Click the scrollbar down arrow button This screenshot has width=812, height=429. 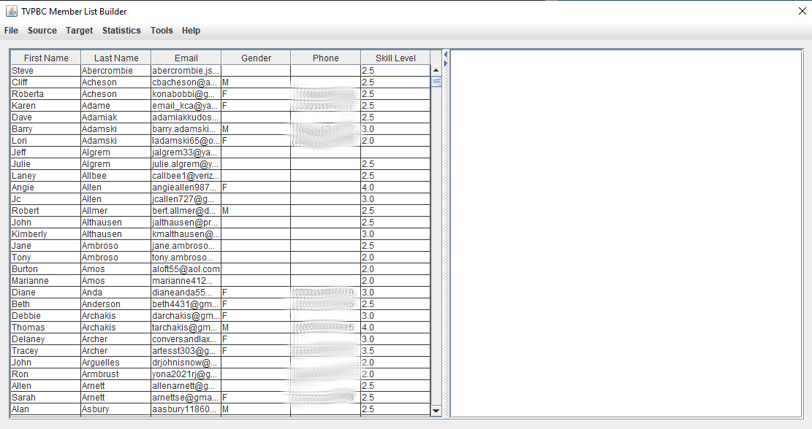[x=436, y=411]
